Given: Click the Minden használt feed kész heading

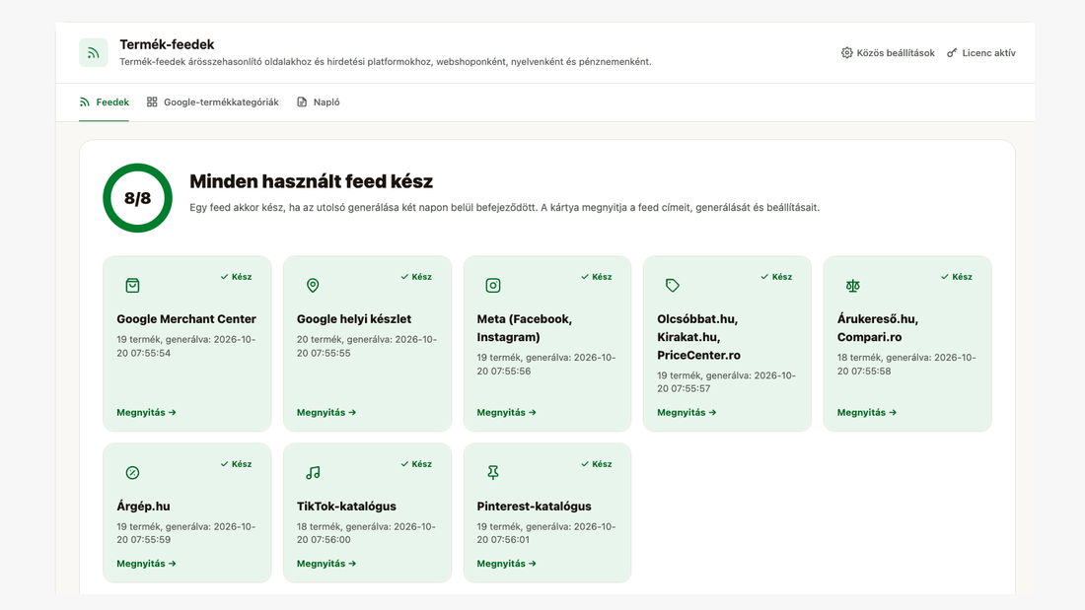Looking at the screenshot, I should (x=312, y=181).
